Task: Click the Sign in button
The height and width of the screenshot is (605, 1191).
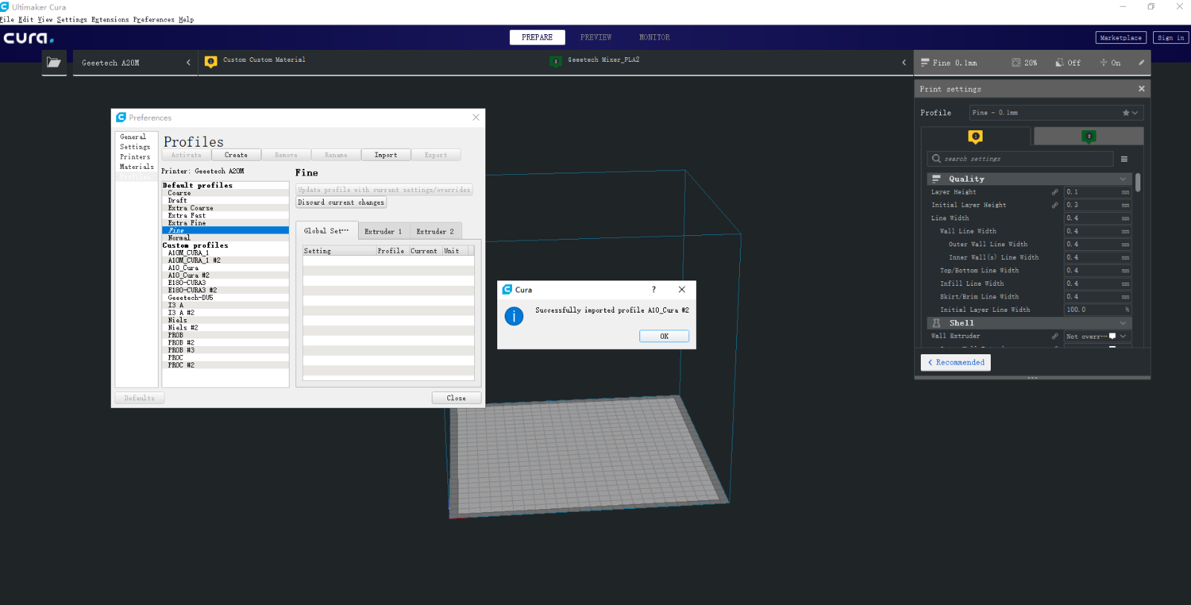Action: coord(1171,37)
